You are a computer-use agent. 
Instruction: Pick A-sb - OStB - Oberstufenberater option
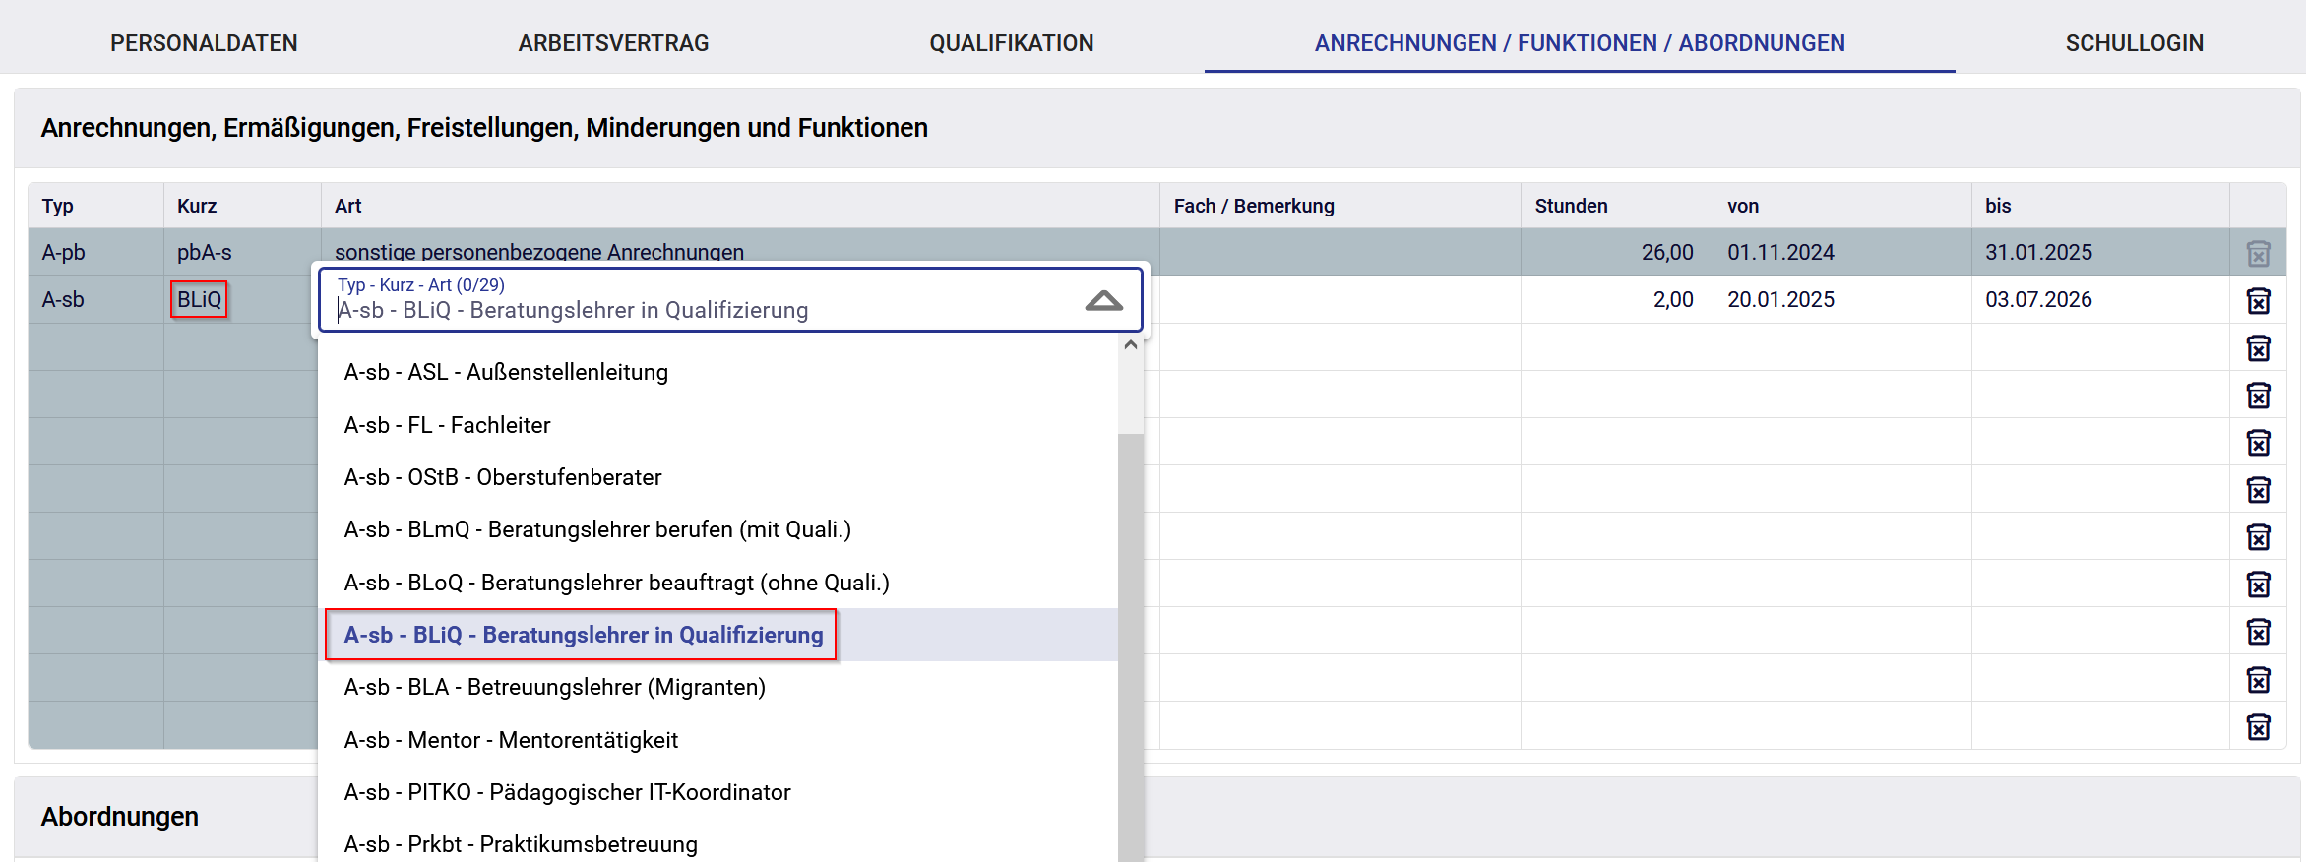[x=502, y=477]
